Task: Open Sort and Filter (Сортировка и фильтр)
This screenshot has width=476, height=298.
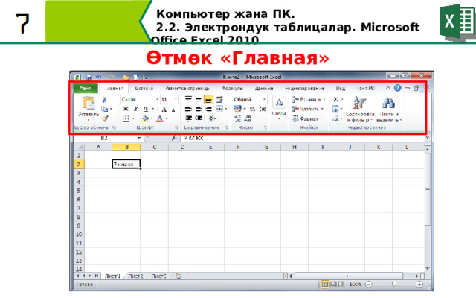Action: coord(360,109)
